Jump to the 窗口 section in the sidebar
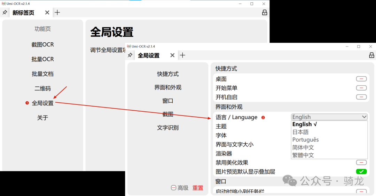The height and width of the screenshot is (196, 376). pyautogui.click(x=168, y=101)
